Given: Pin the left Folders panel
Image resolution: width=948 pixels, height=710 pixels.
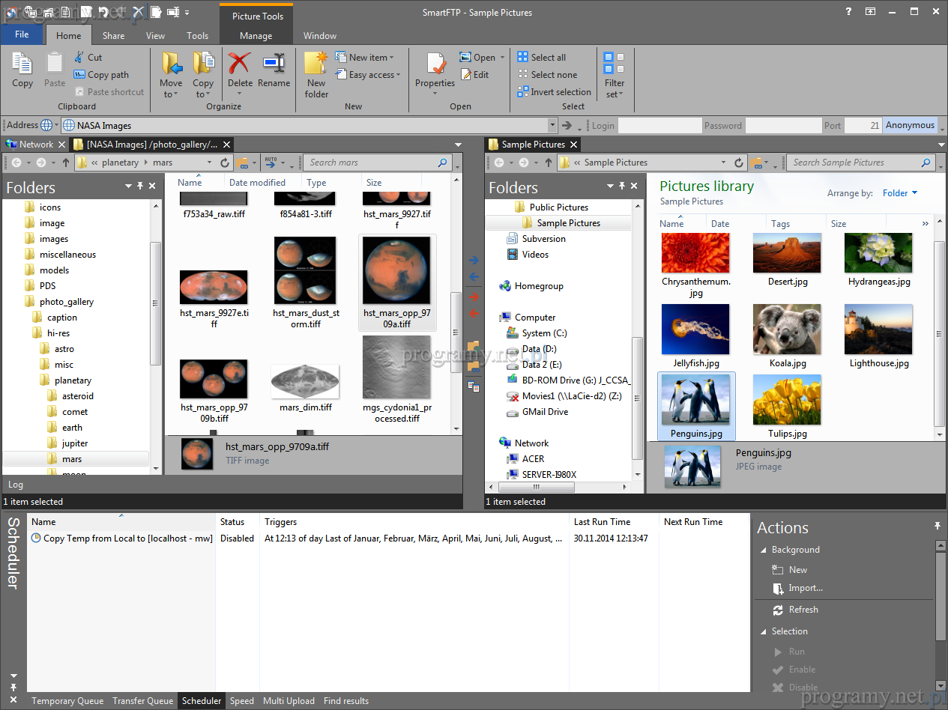Looking at the screenshot, I should [139, 186].
